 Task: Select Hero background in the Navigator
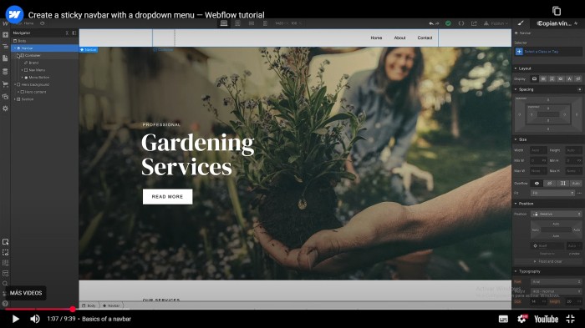pyautogui.click(x=35, y=84)
